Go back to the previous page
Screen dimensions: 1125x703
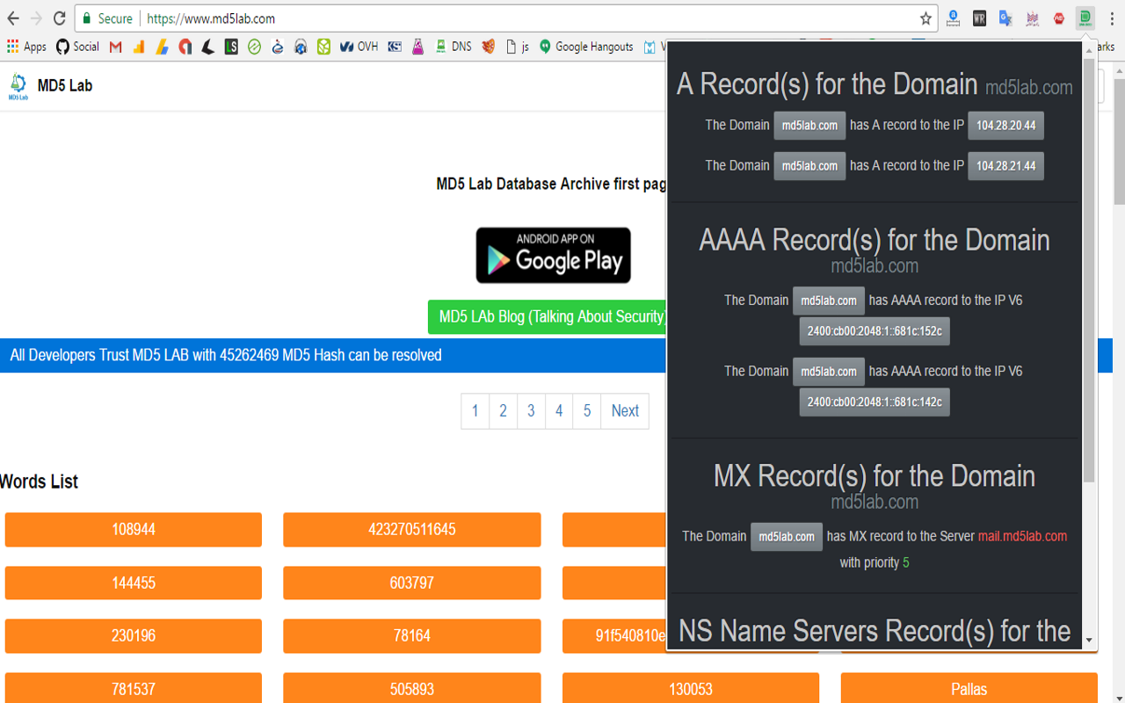(x=13, y=18)
